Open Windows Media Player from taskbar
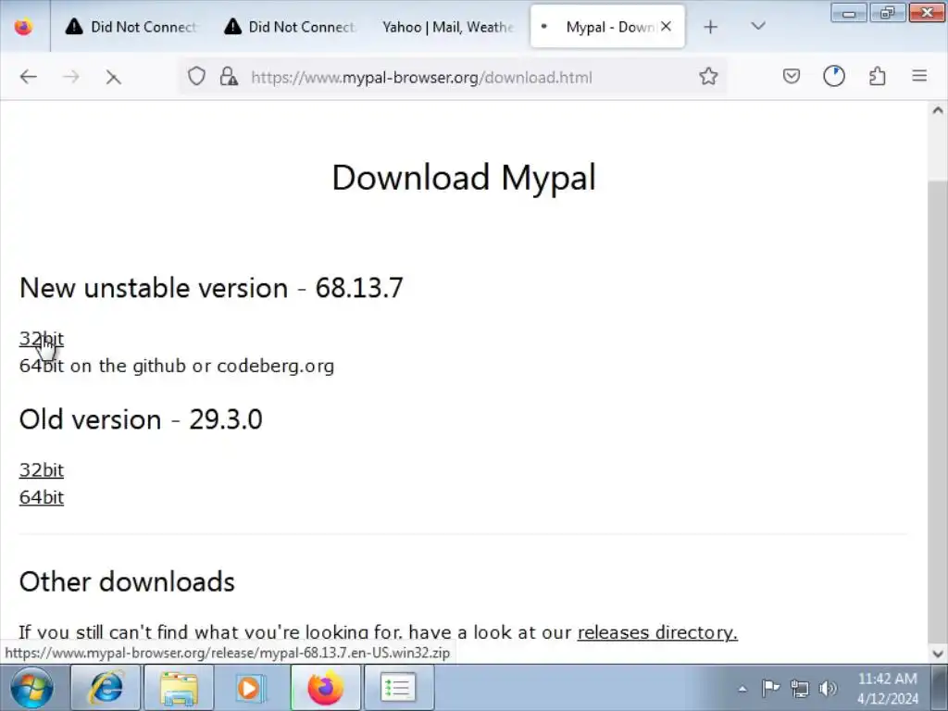The width and height of the screenshot is (948, 711). click(251, 688)
